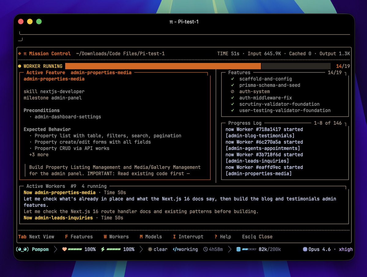This screenshot has width=367, height=277.
Task: Click the database context icon beside 82k/200k
Action: [x=238, y=249]
